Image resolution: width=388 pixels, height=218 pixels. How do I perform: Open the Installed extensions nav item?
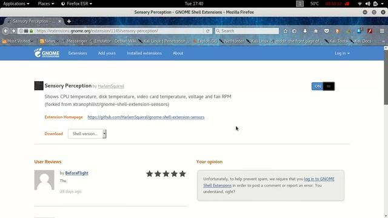click(144, 53)
